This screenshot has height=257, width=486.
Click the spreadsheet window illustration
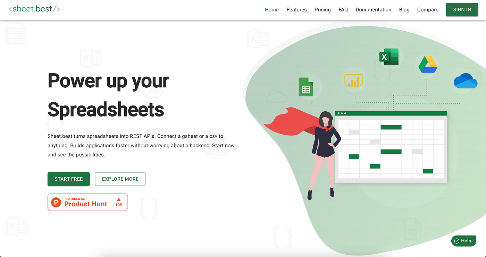391,147
